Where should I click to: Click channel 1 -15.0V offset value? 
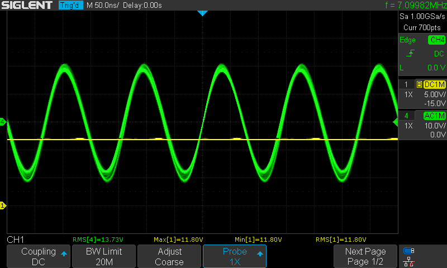435,103
